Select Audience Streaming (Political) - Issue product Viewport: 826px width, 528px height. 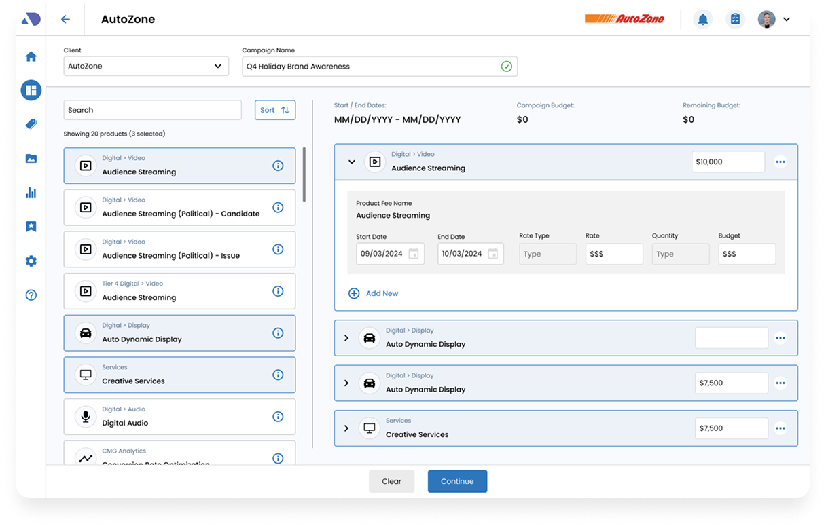click(x=179, y=249)
